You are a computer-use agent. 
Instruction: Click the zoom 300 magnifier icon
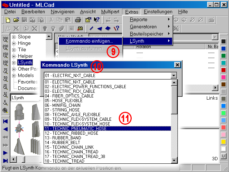tap(5, 39)
